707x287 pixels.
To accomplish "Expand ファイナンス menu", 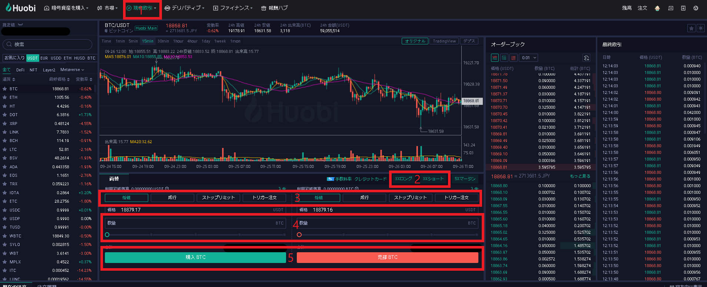I will [x=233, y=8].
